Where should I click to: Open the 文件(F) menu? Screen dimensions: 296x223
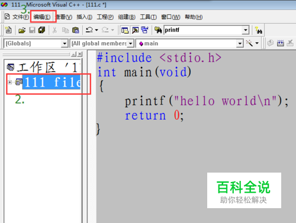pyautogui.click(x=21, y=17)
